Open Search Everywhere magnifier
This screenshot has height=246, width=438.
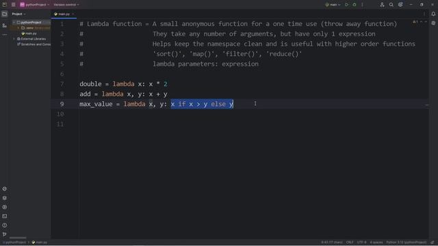pos(391,5)
